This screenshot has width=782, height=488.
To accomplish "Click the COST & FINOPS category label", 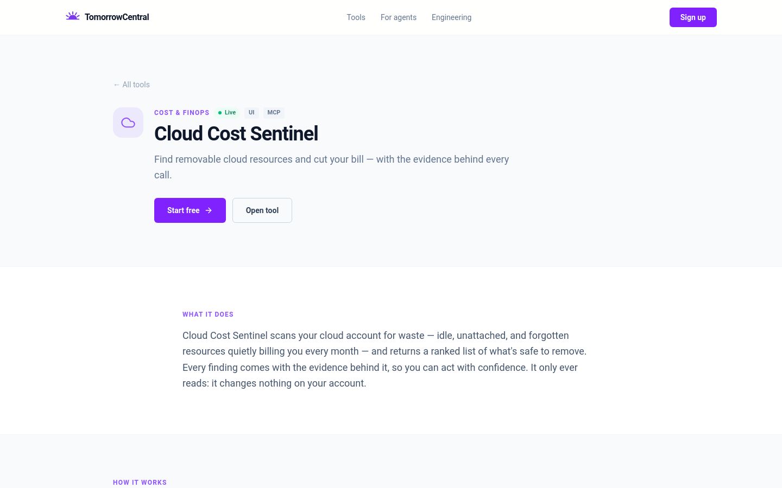I will (181, 113).
